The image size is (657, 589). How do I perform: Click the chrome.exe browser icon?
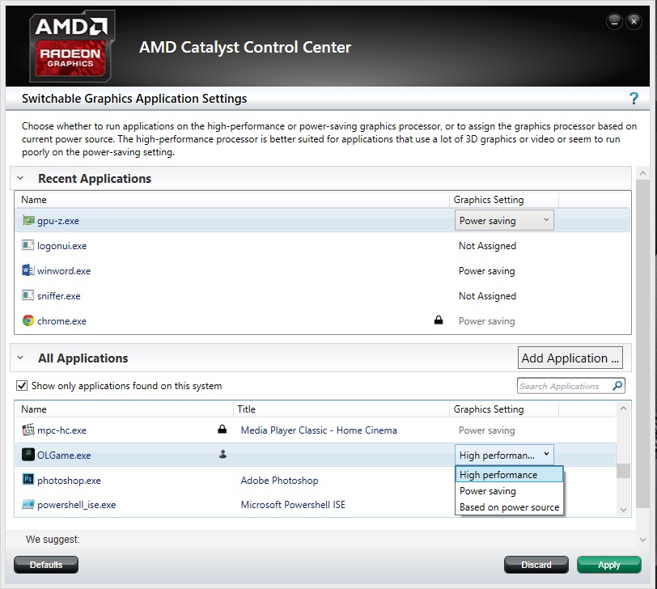28,320
